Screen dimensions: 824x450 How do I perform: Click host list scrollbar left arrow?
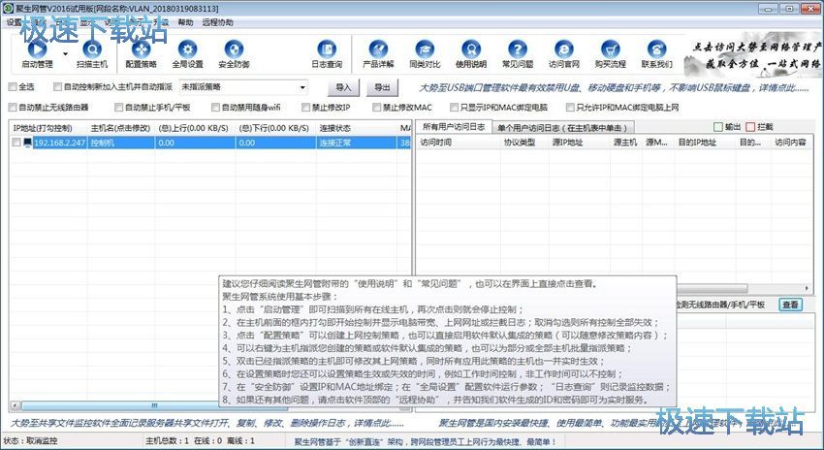tap(15, 405)
